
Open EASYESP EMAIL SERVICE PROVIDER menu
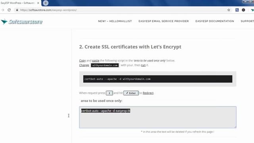[x=164, y=21]
